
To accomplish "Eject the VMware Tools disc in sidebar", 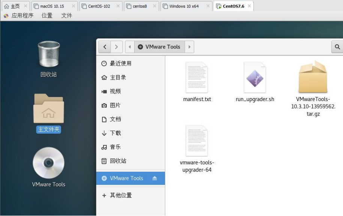I will coord(155,178).
